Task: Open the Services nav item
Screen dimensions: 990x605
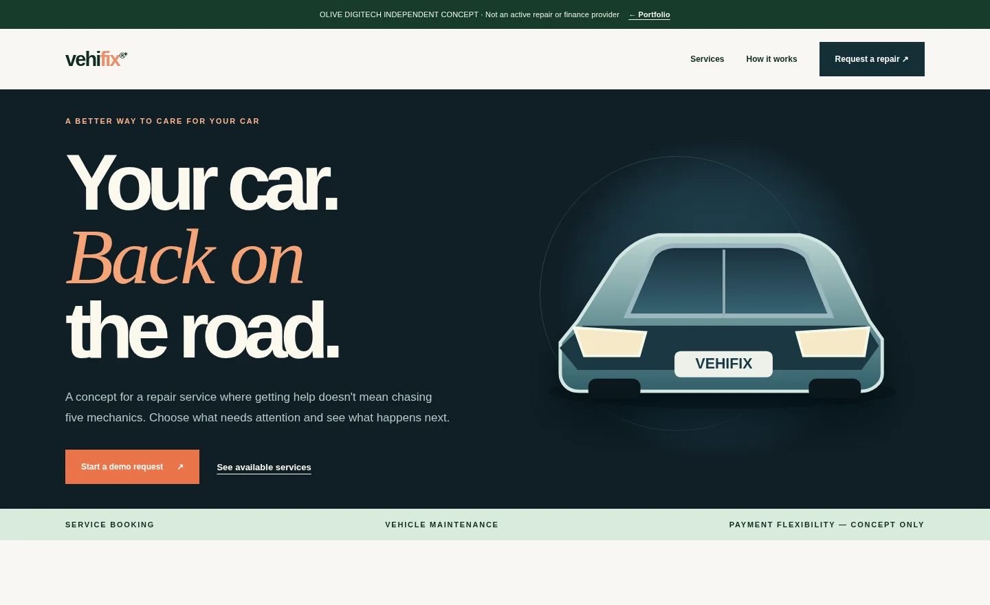Action: click(x=707, y=59)
